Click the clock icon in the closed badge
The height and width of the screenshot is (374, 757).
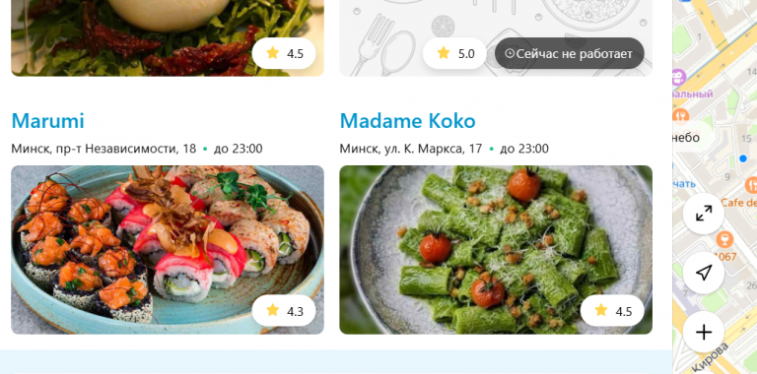[510, 53]
